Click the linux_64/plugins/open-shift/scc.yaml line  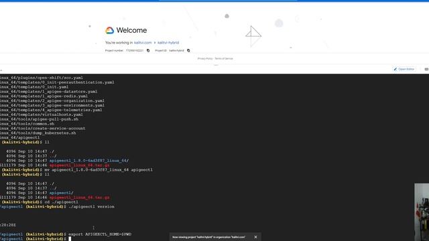(x=42, y=78)
